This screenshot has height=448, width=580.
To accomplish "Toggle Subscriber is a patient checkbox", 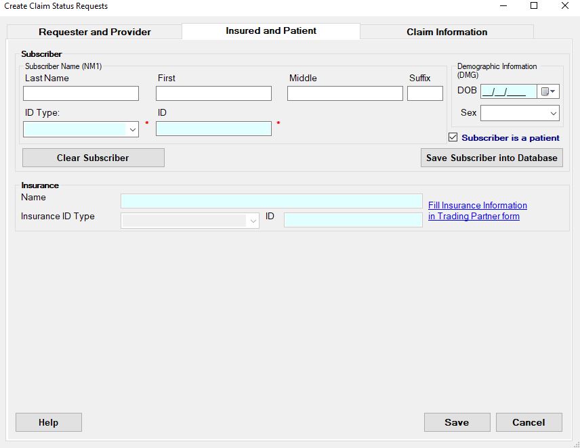I will [453, 137].
